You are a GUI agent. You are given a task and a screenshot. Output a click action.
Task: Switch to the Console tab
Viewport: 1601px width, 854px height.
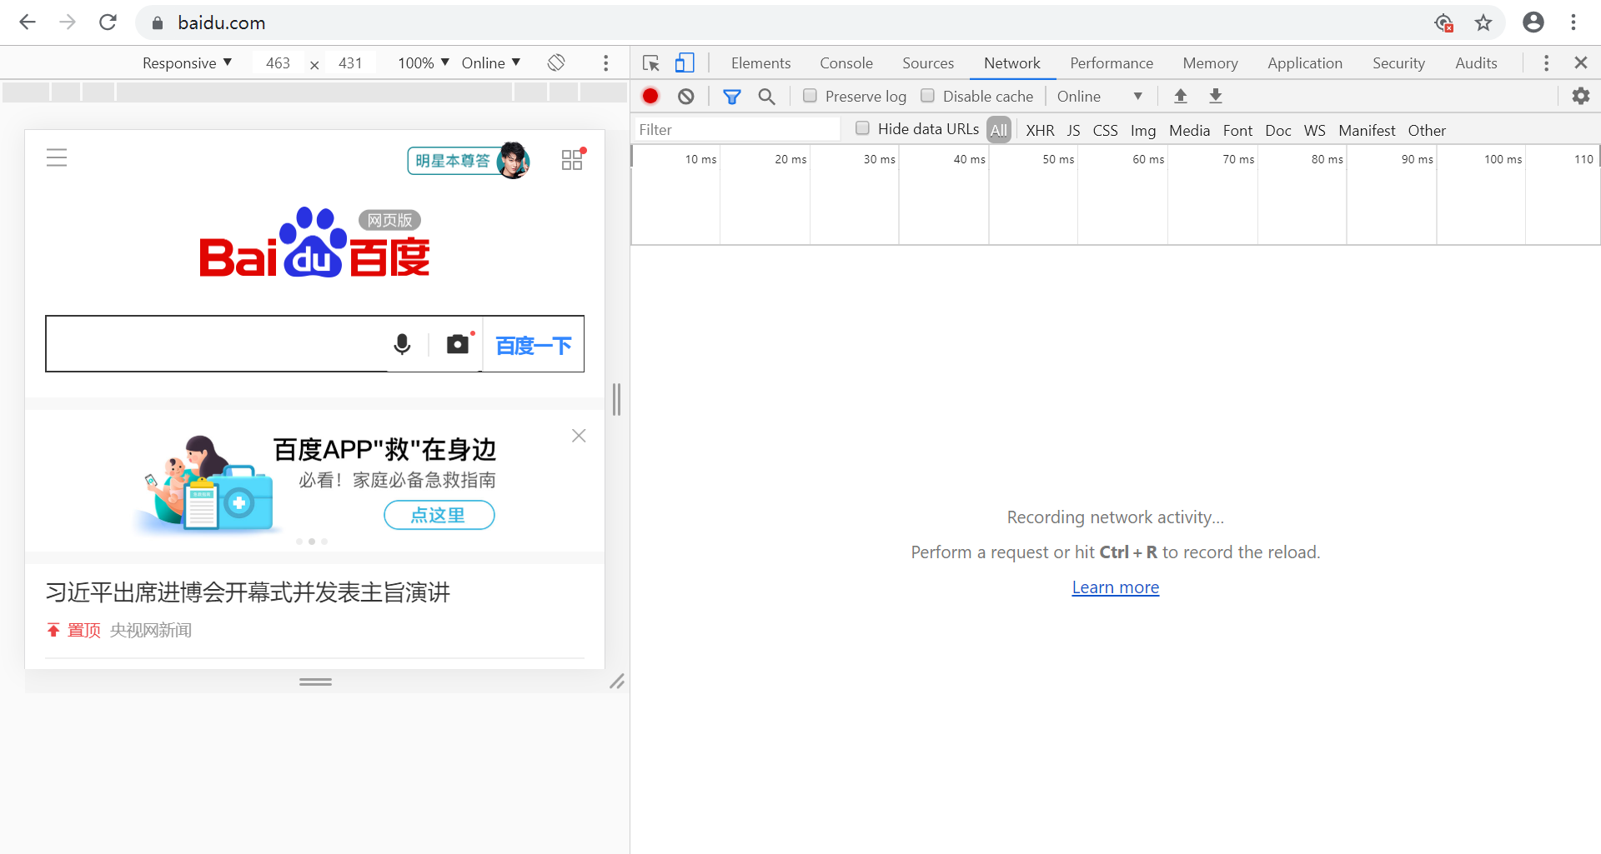(x=846, y=63)
